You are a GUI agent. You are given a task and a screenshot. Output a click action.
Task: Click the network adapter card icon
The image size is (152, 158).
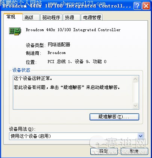tap(15, 31)
